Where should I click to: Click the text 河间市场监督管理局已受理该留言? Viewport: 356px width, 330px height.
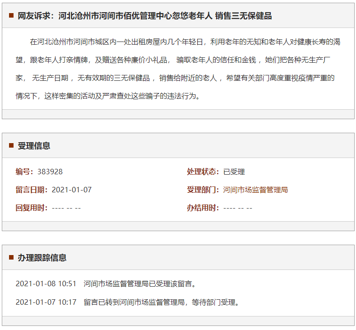pos(139,284)
